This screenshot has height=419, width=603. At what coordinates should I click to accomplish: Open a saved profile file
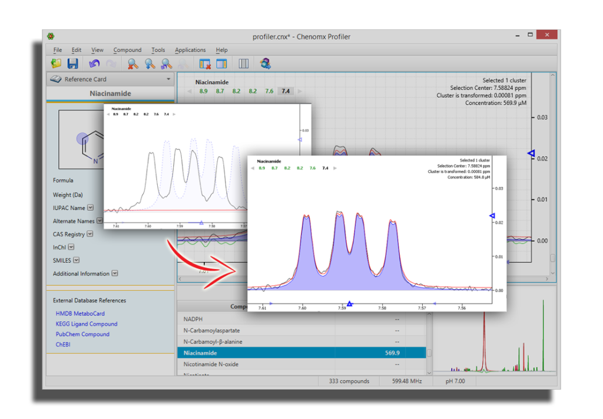point(56,64)
